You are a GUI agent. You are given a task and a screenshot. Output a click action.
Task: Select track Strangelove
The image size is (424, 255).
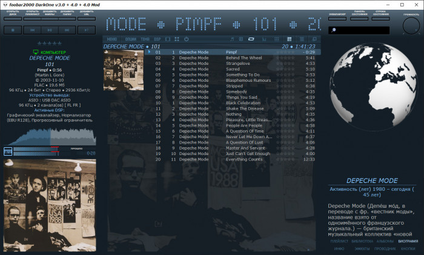point(233,64)
